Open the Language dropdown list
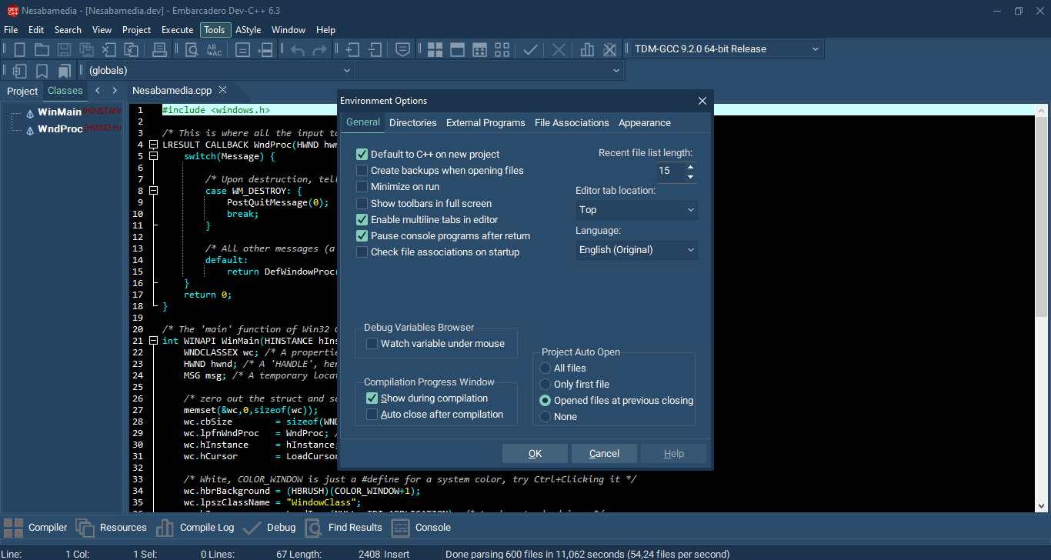The width and height of the screenshot is (1051, 560). 636,250
